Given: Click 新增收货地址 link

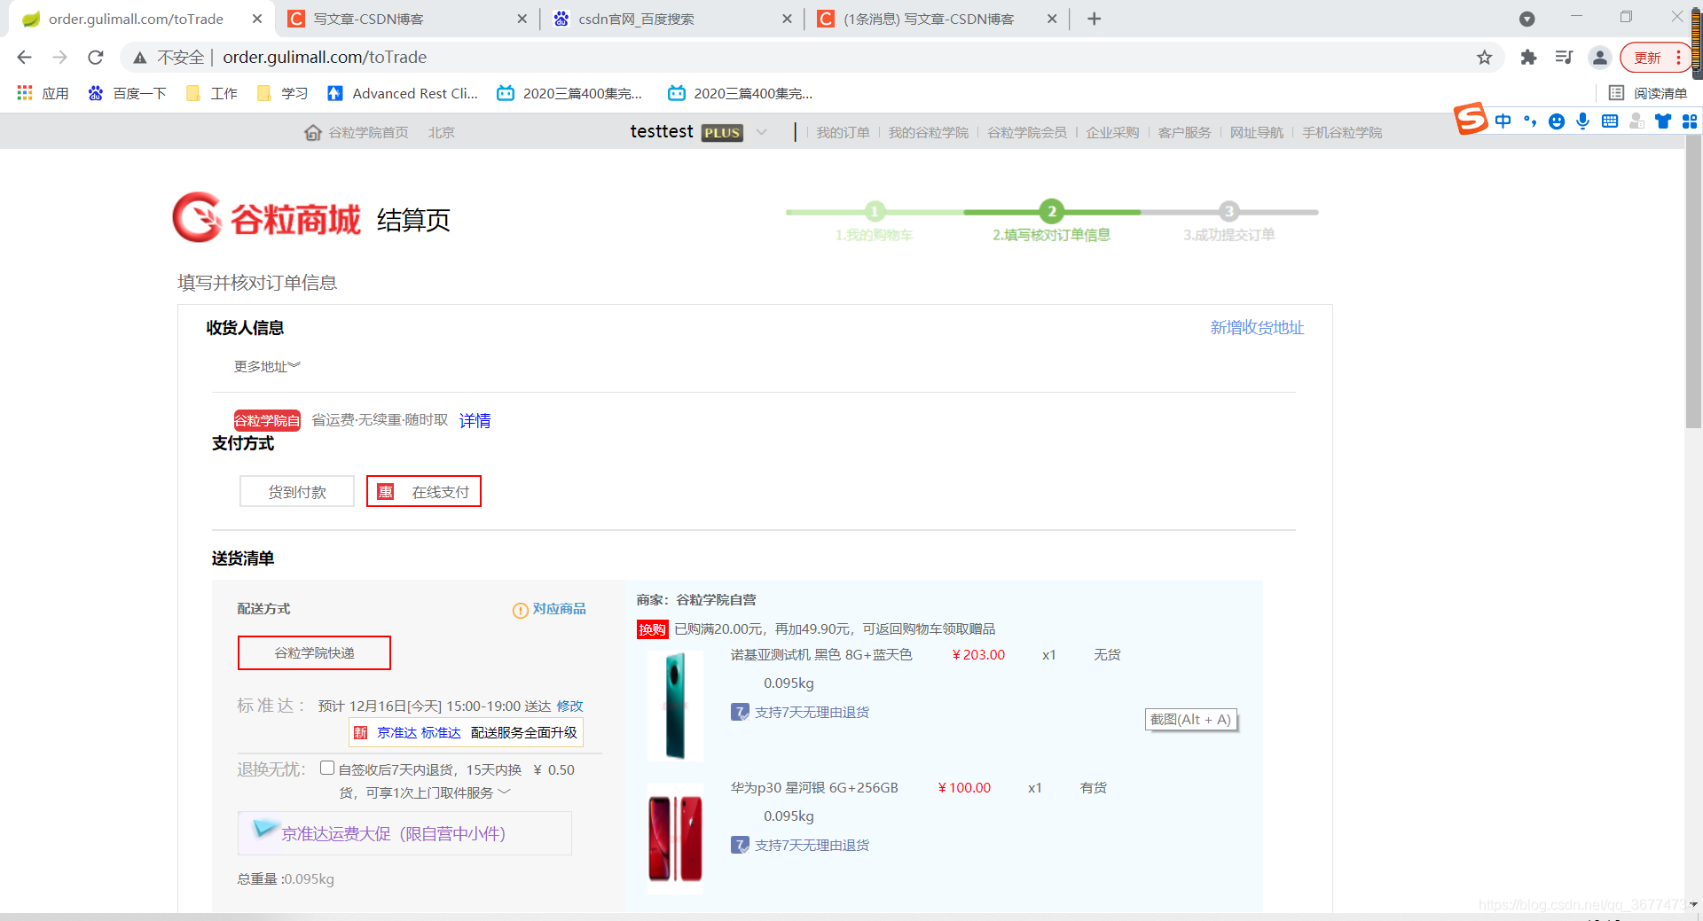Looking at the screenshot, I should (1257, 327).
